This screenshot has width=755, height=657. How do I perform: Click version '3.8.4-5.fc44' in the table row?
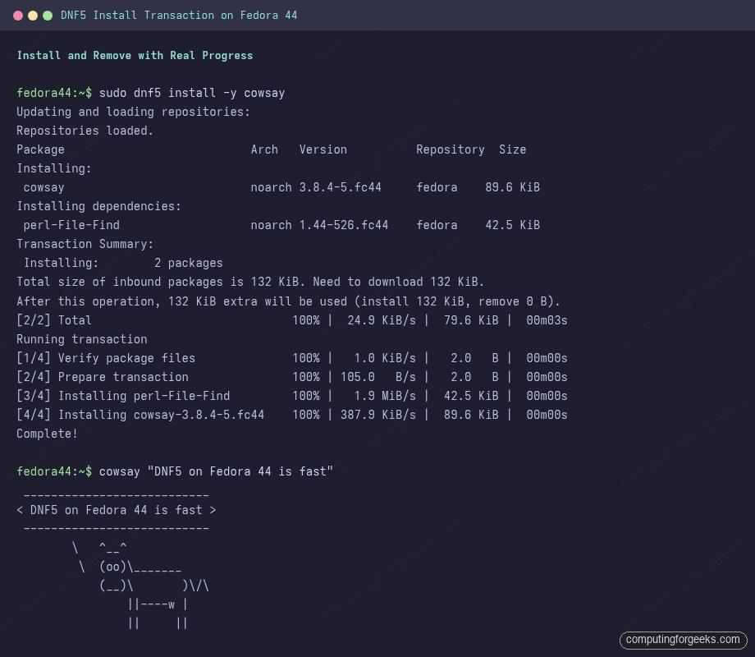[x=340, y=187]
